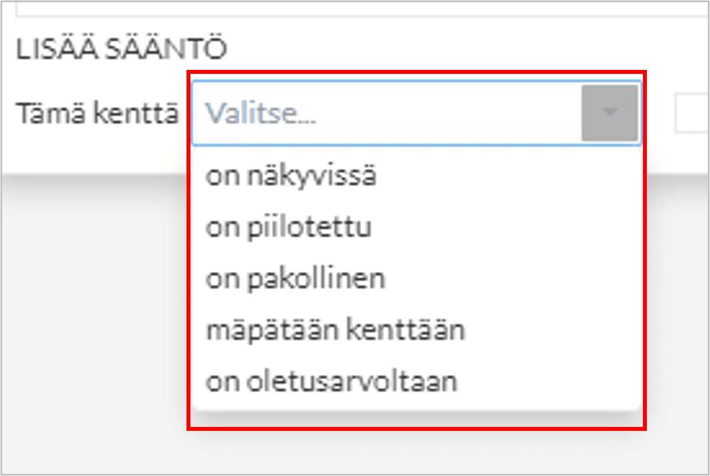Choose the "on oletusarvoltaan" option
The height and width of the screenshot is (476, 710).
pyautogui.click(x=331, y=382)
